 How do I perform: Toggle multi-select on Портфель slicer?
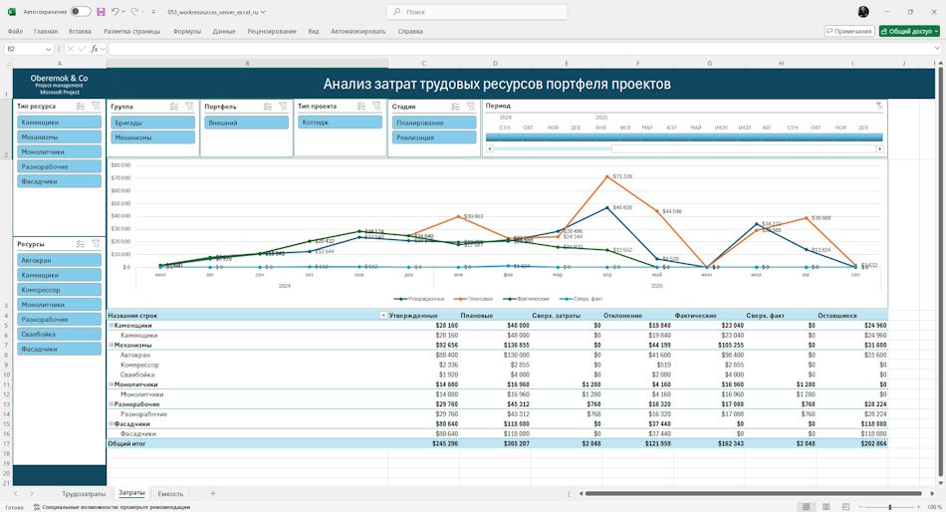(267, 107)
